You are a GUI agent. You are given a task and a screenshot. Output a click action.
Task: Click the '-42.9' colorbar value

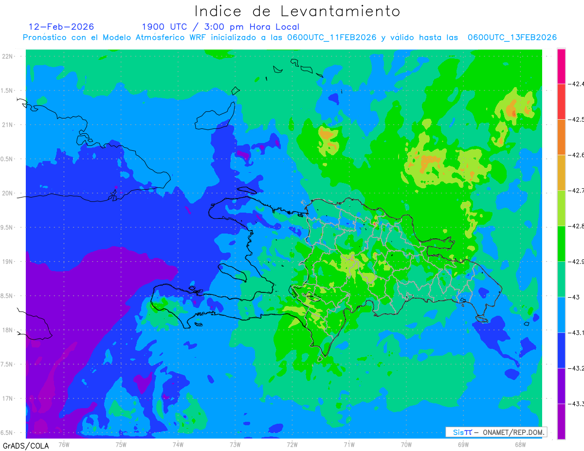point(576,262)
